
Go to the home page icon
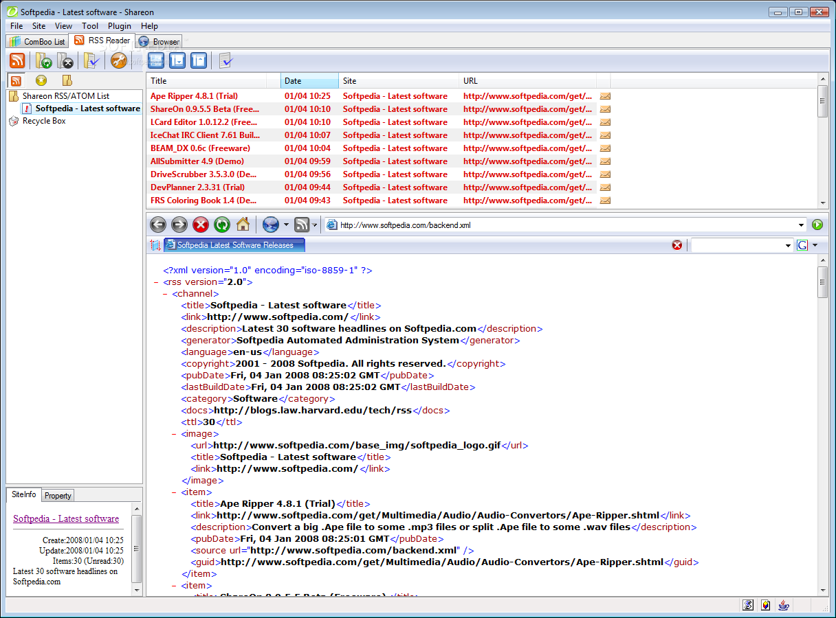click(243, 224)
